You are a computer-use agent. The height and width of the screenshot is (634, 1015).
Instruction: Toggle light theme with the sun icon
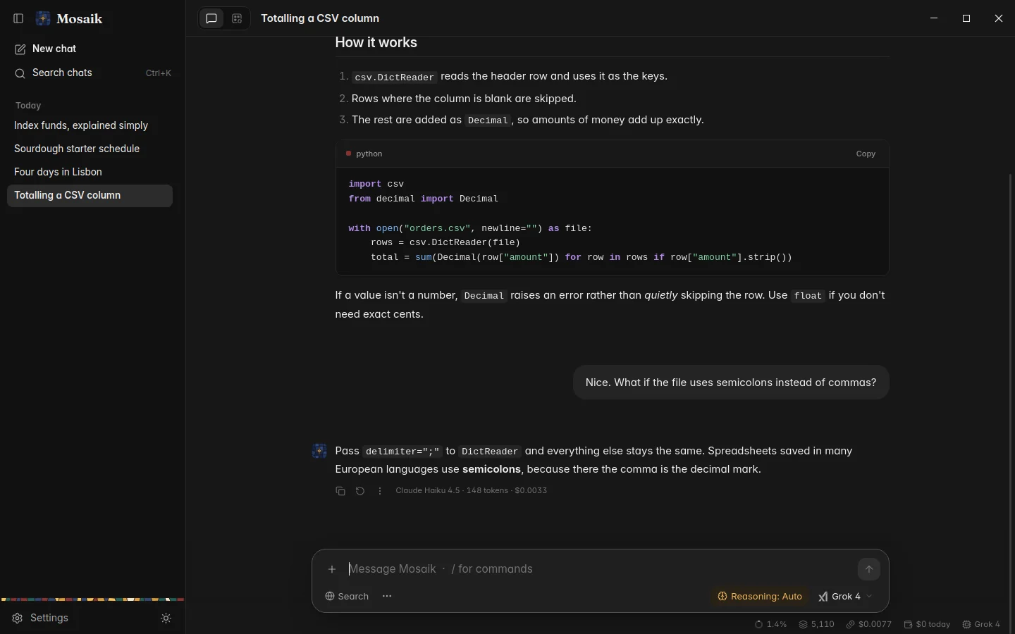pyautogui.click(x=166, y=619)
